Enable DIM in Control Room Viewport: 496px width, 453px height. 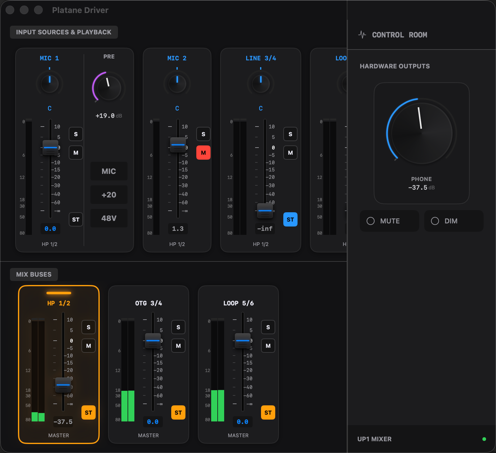454,221
